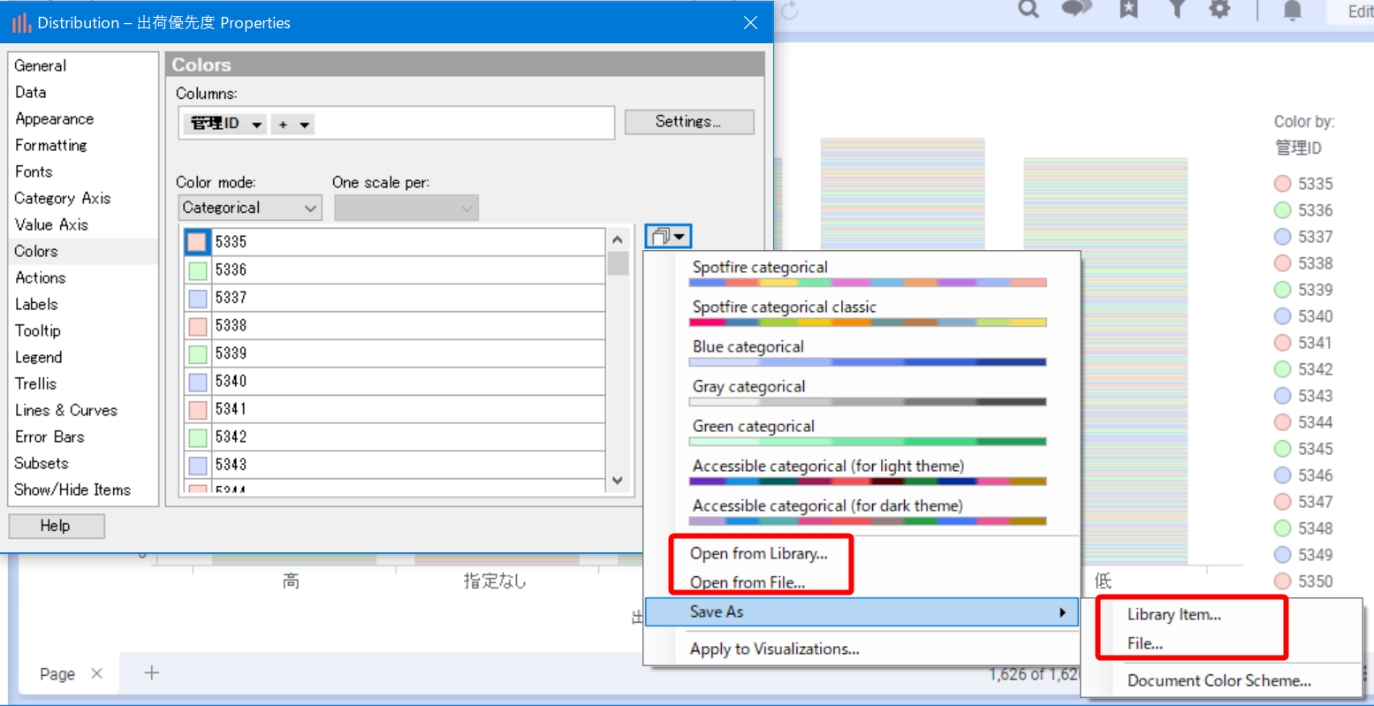Click the color swatch for value 5335
The height and width of the screenshot is (706, 1374).
197,241
